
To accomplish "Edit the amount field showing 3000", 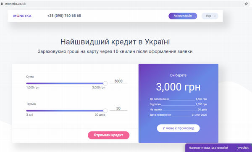I will [118, 81].
